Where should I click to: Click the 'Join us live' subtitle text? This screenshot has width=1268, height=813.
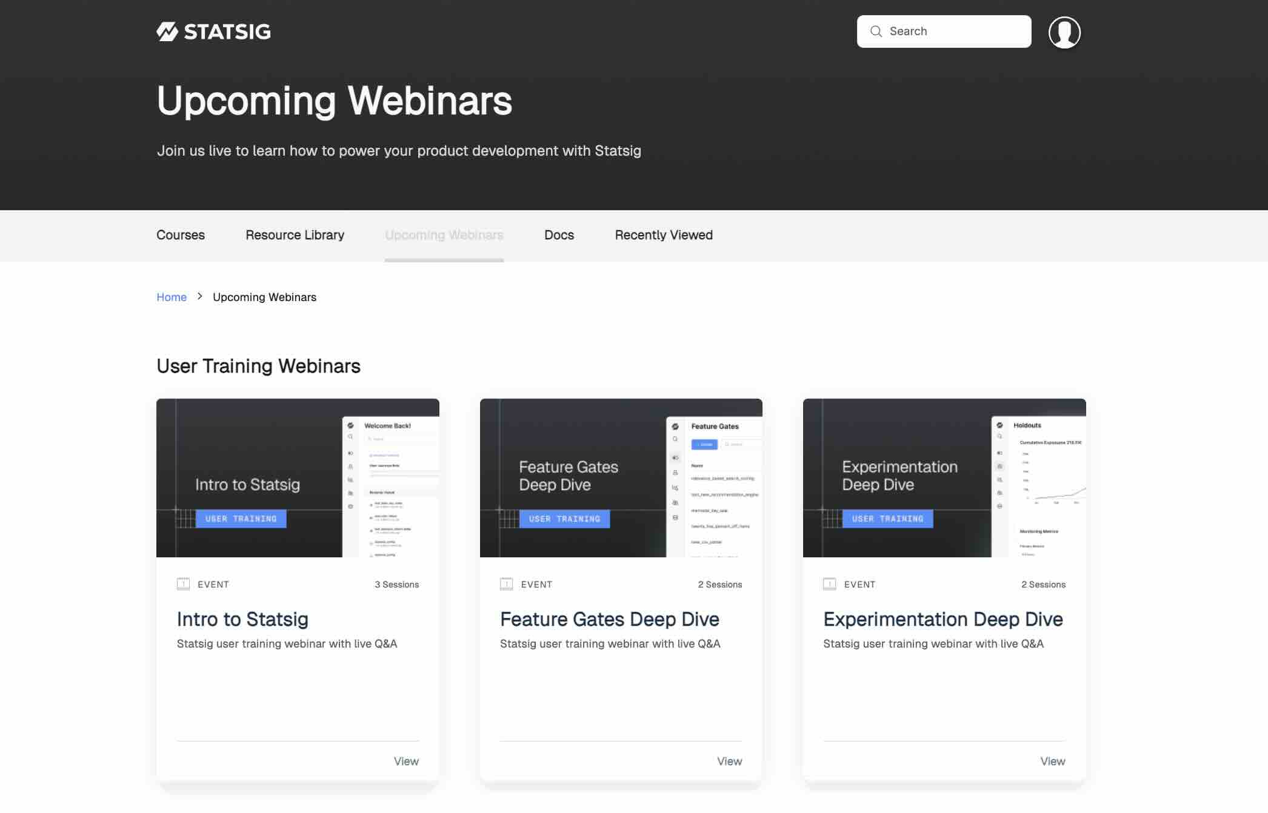pyautogui.click(x=399, y=151)
